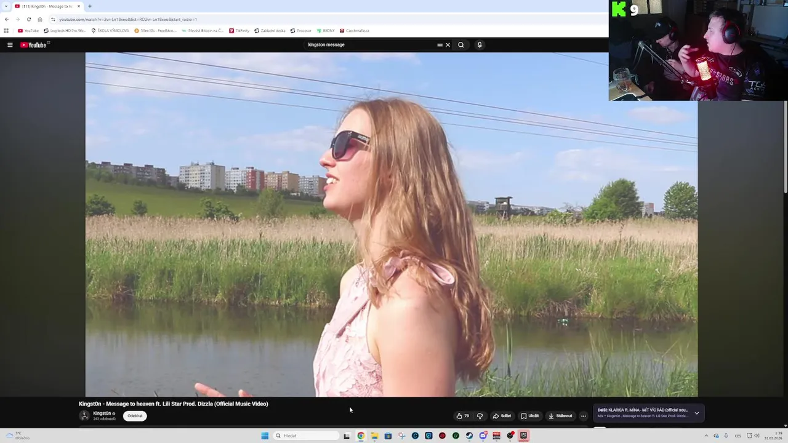Screen dimensions: 788x443
Task: Open the CES keyboard language switcher
Action: tap(738, 436)
